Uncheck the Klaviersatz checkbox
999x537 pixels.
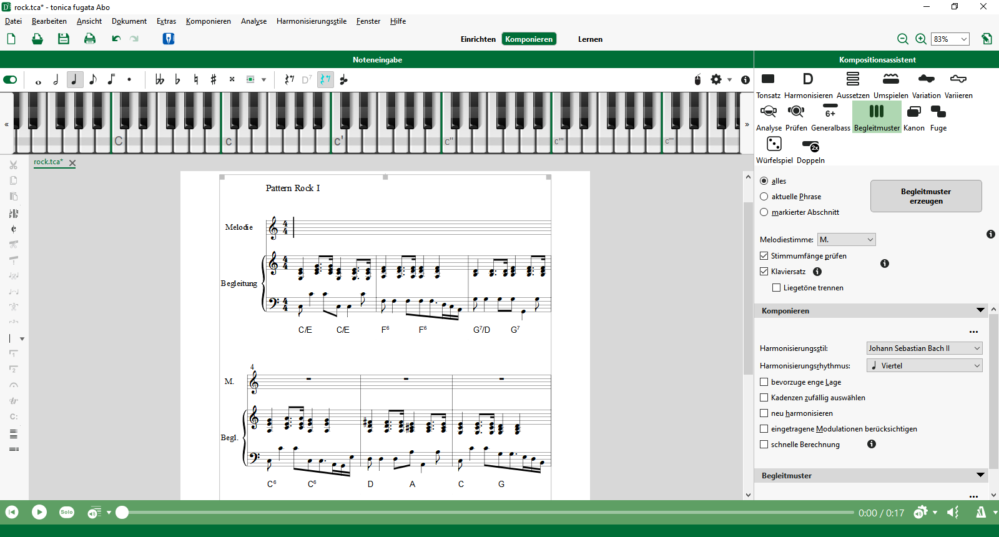[x=764, y=272]
